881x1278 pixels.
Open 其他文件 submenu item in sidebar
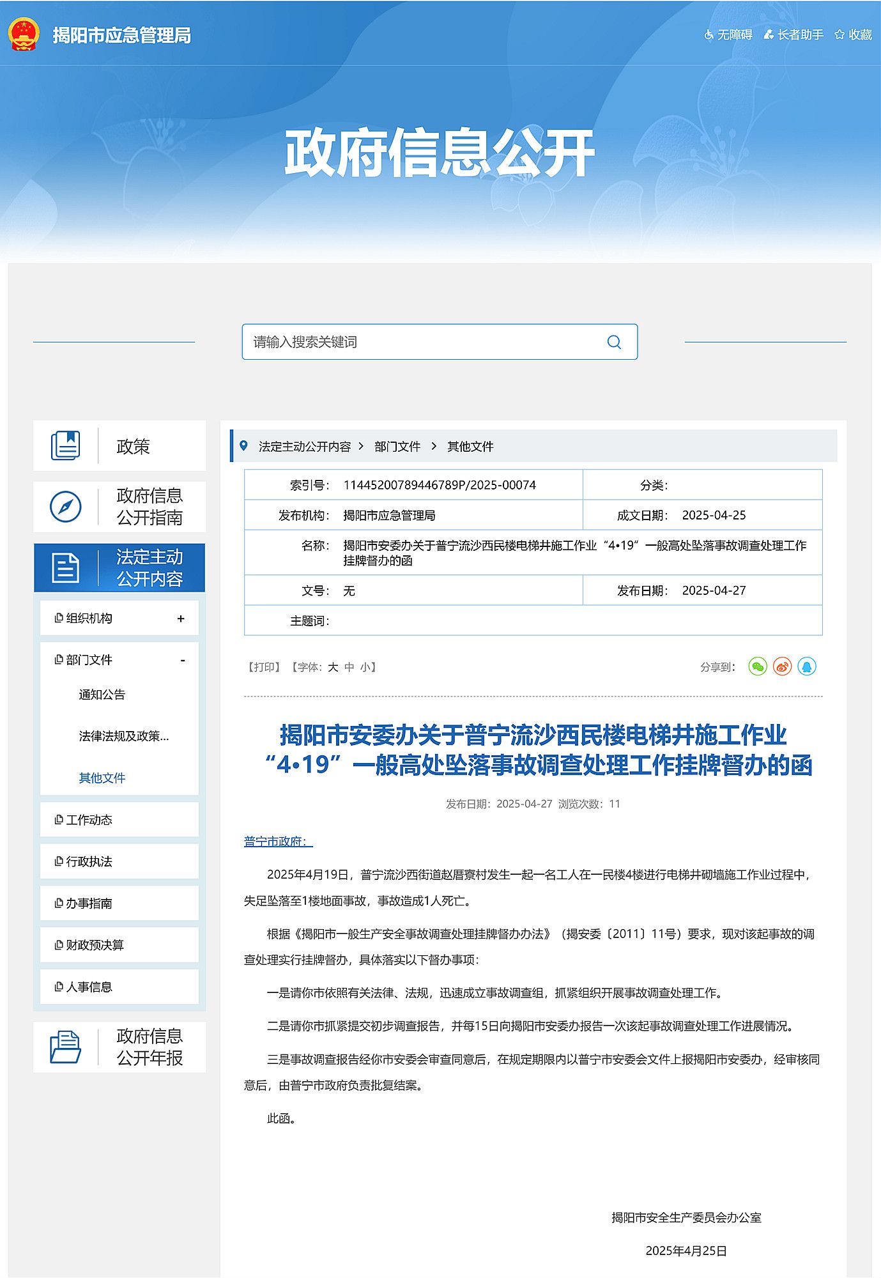(102, 778)
